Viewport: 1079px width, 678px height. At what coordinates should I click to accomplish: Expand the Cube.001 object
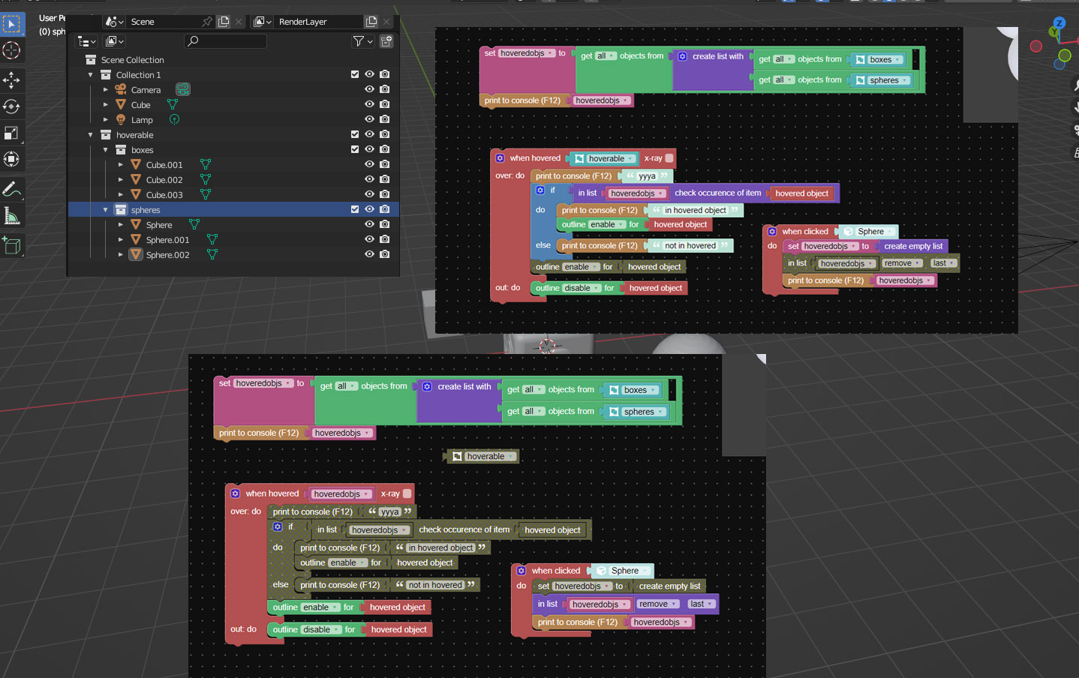tap(121, 164)
